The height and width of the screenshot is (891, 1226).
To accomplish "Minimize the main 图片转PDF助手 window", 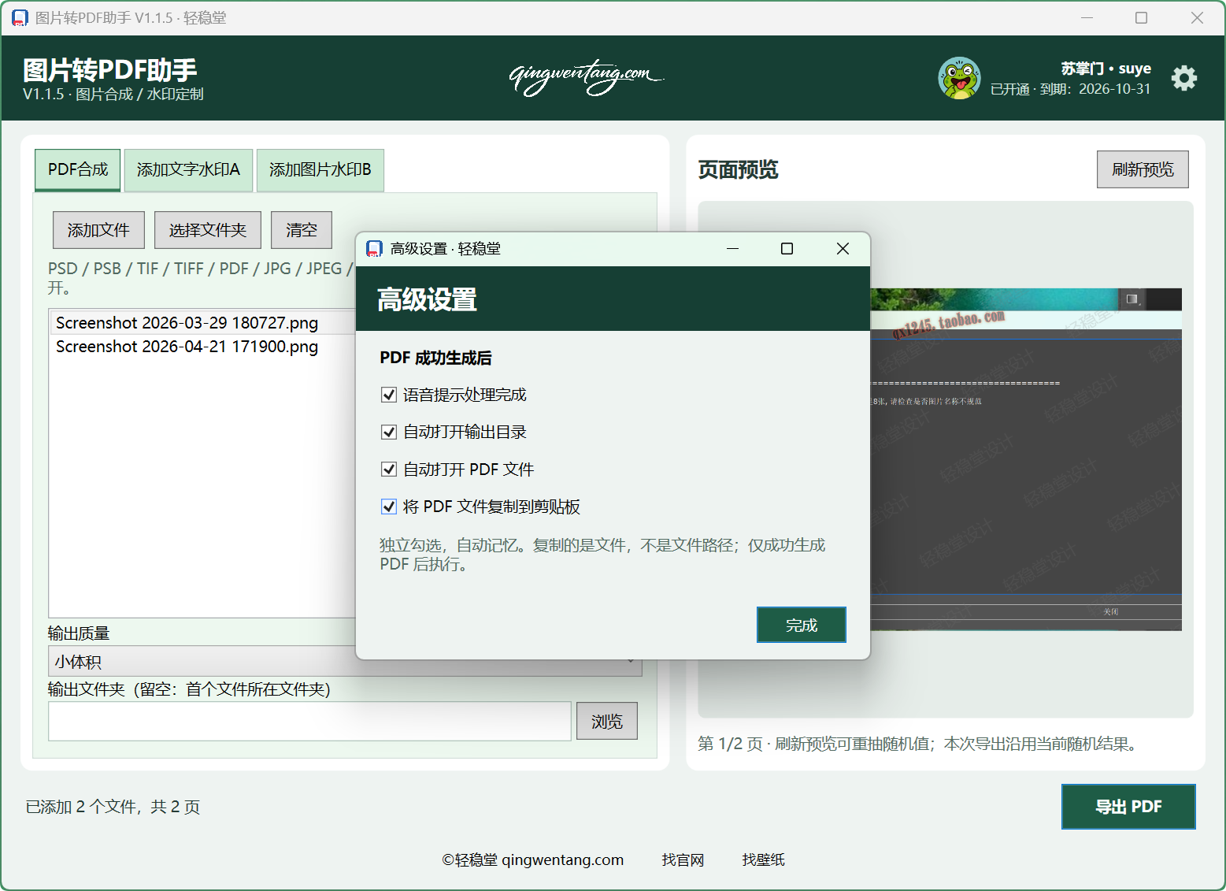I will coord(1087,17).
